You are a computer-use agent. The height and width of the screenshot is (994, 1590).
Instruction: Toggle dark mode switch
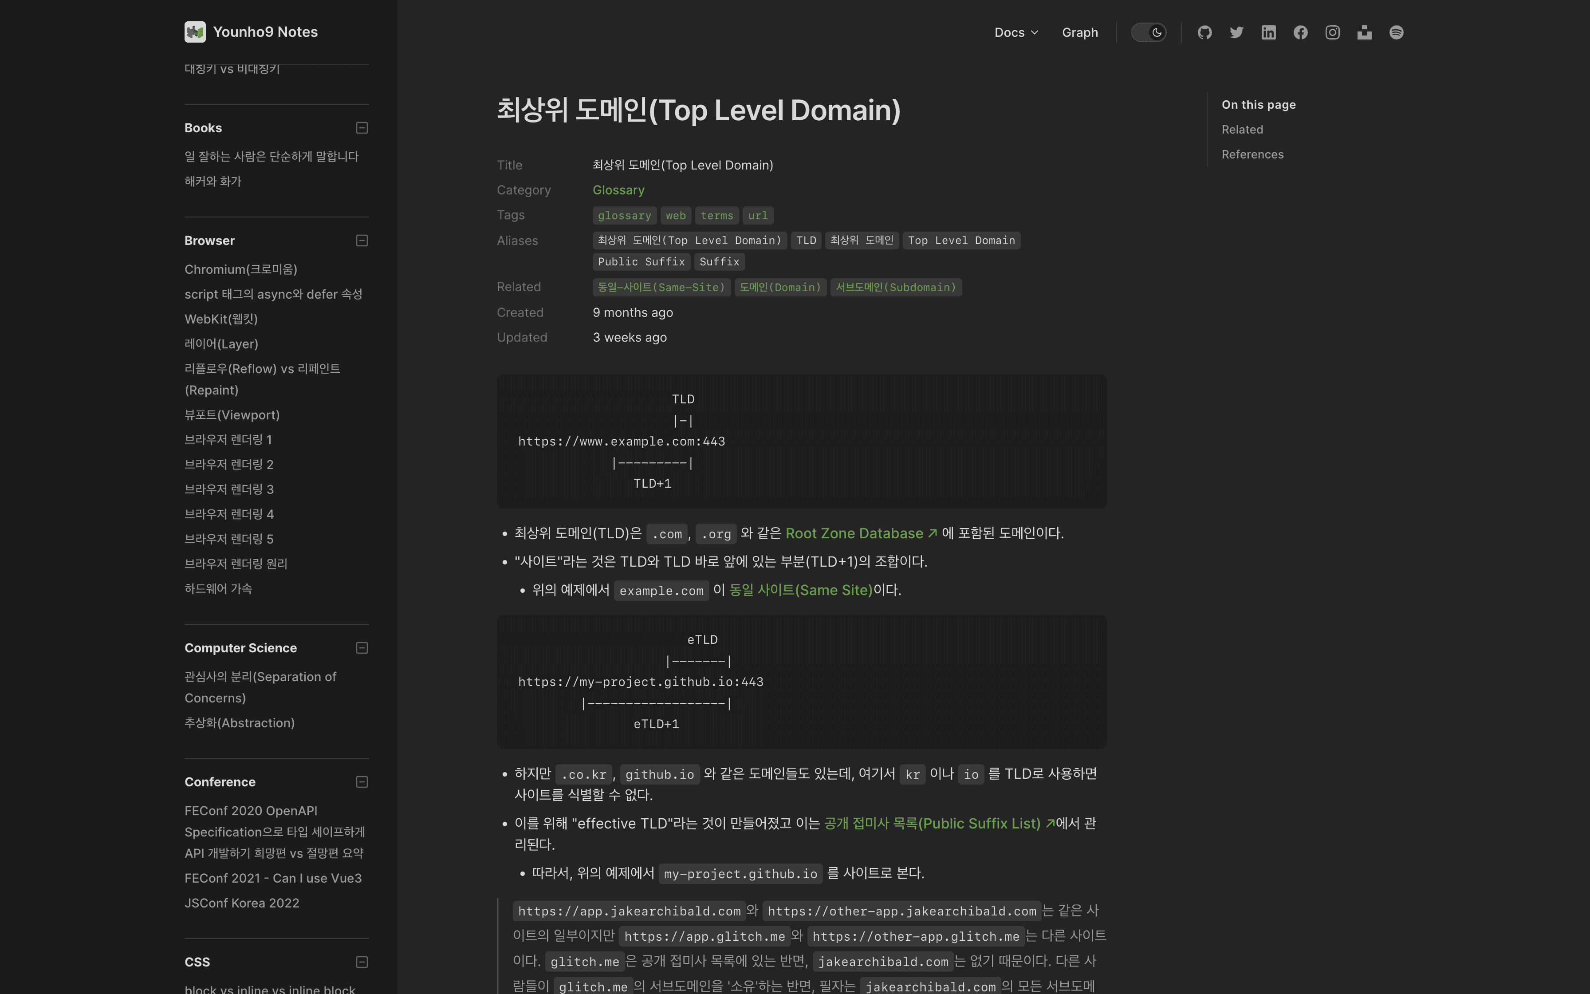[x=1149, y=32]
